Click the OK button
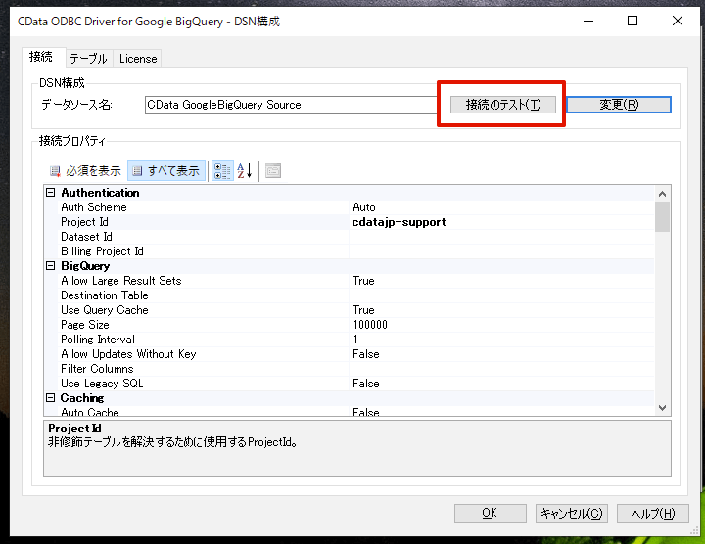705x544 pixels. click(x=491, y=513)
